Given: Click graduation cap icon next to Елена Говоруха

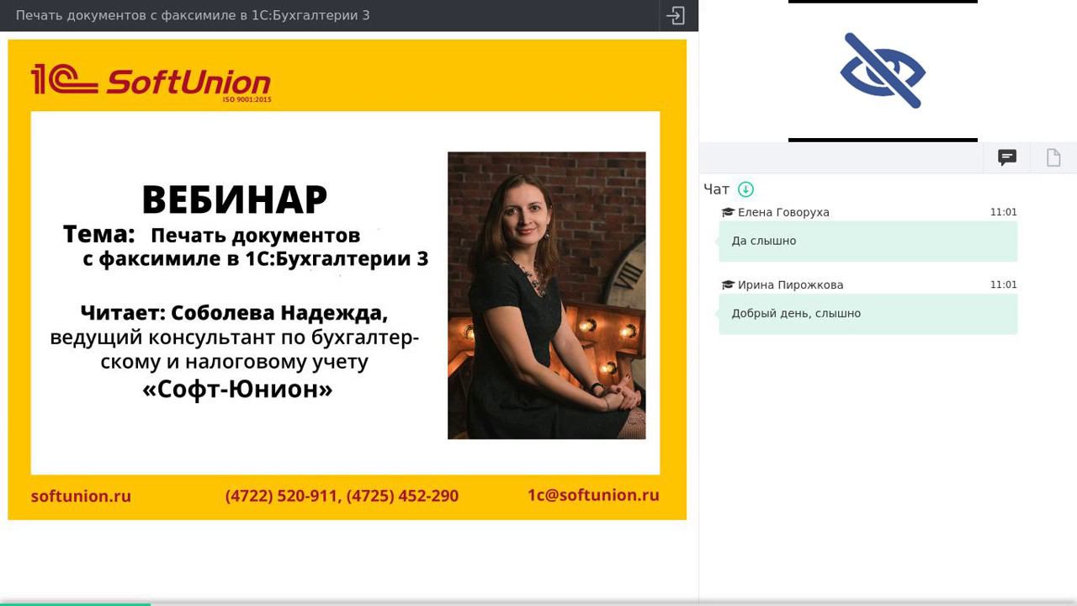Looking at the screenshot, I should [728, 212].
